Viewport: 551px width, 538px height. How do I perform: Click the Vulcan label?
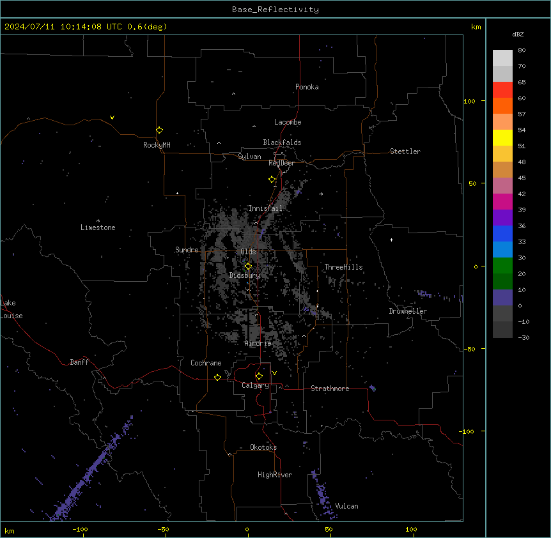pos(347,506)
